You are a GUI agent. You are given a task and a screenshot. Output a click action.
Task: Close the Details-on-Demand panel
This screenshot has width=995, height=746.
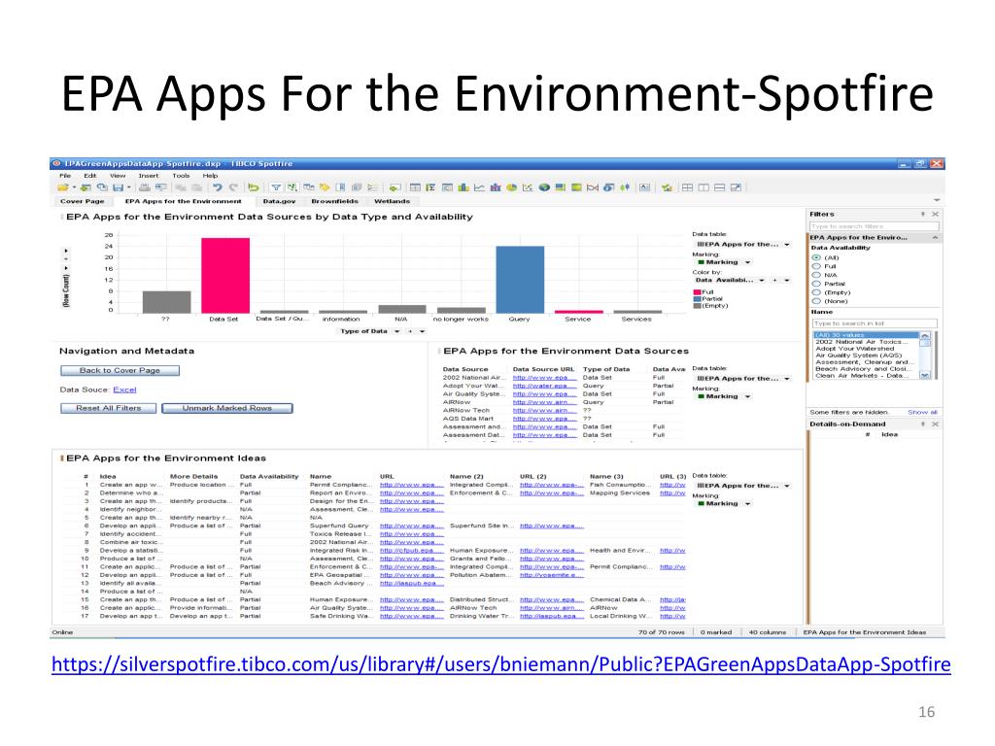pos(935,424)
